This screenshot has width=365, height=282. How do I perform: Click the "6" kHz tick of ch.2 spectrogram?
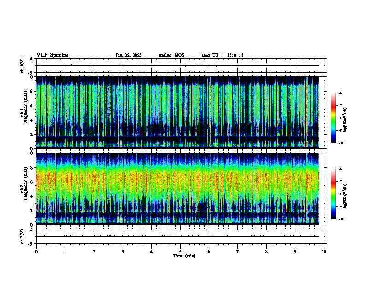pos(32,182)
